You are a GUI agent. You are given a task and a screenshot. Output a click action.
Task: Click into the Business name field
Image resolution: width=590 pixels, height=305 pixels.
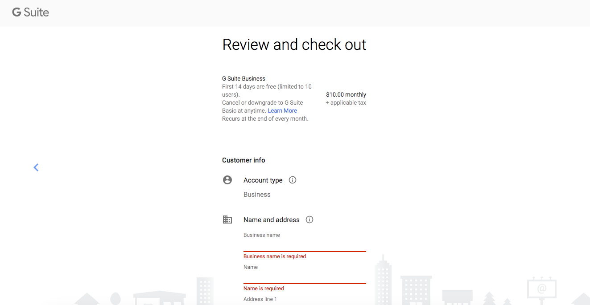305,245
